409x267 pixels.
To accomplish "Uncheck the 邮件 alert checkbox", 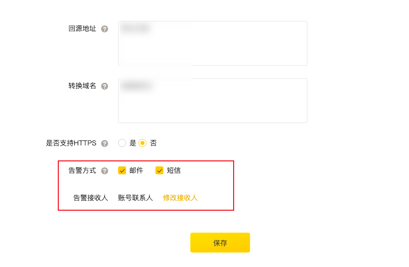I will (x=122, y=170).
